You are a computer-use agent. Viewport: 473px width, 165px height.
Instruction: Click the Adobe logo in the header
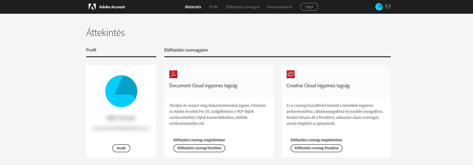[x=92, y=7]
